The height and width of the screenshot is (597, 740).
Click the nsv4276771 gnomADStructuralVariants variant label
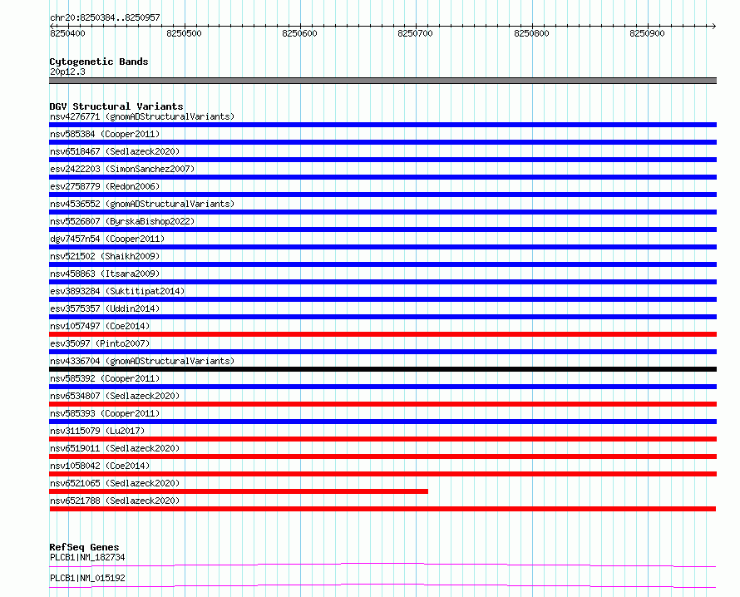point(142,116)
